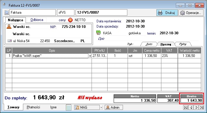This screenshot has width=207, height=113.
Task: Click the Wartość netto cell 1 336,50
Action: click(x=190, y=56)
